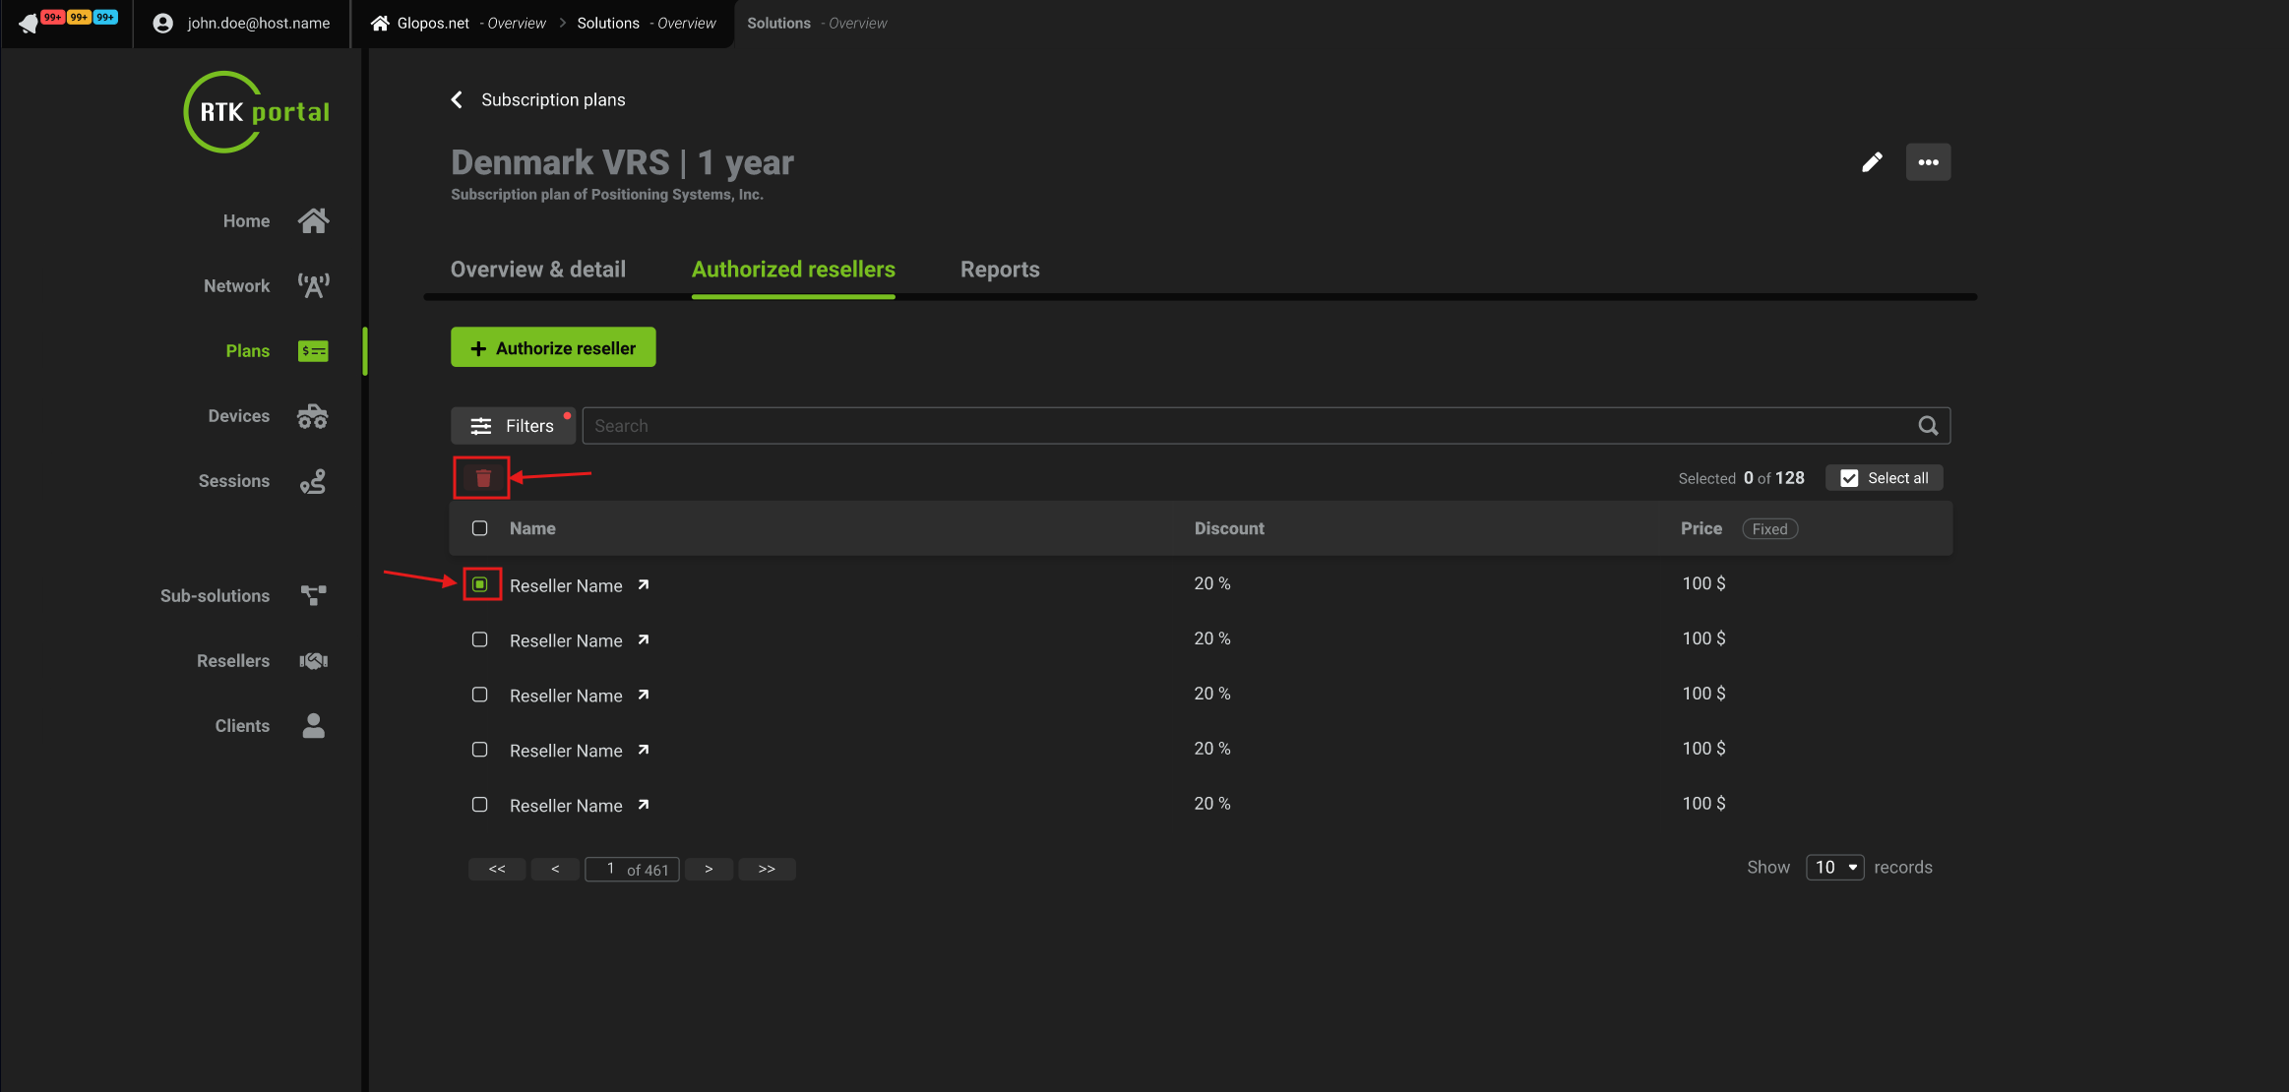This screenshot has width=2289, height=1092.
Task: Go to Devices tractor icon
Action: tap(313, 416)
